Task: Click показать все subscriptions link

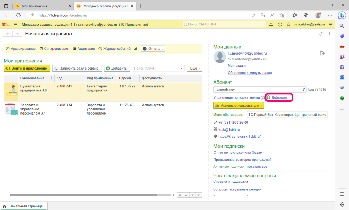Action: 257,166
